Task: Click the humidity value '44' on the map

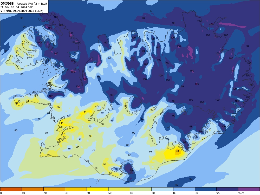Action: 62,123
